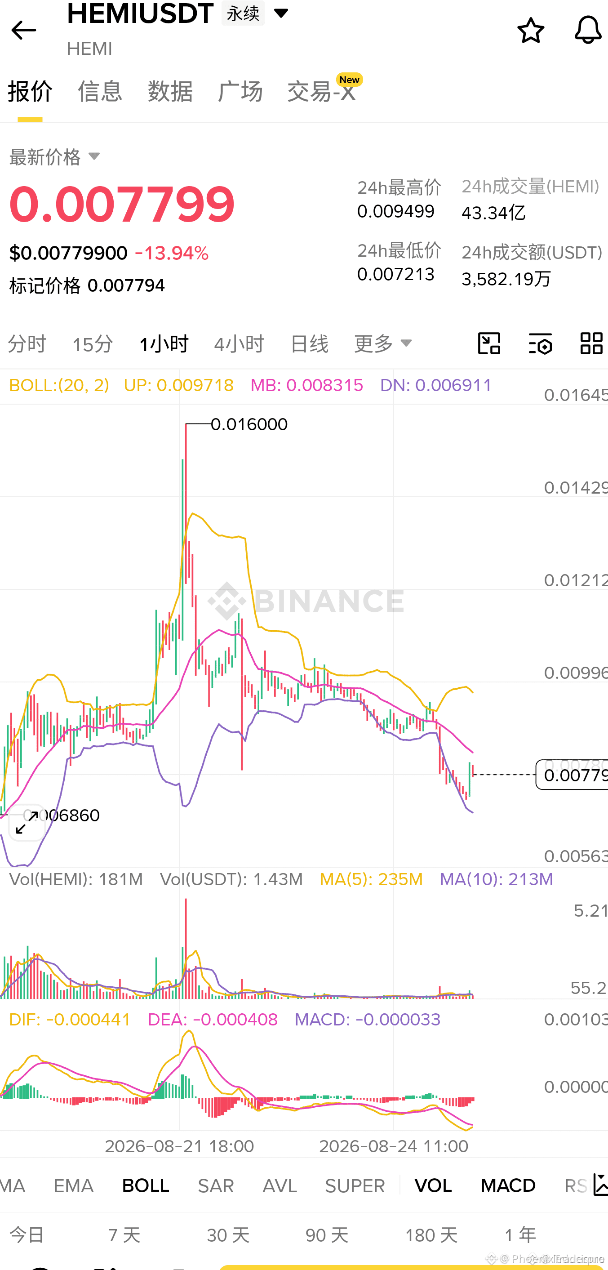
Task: Tap the 24h成交额 3,582.19万 value
Action: tap(506, 279)
